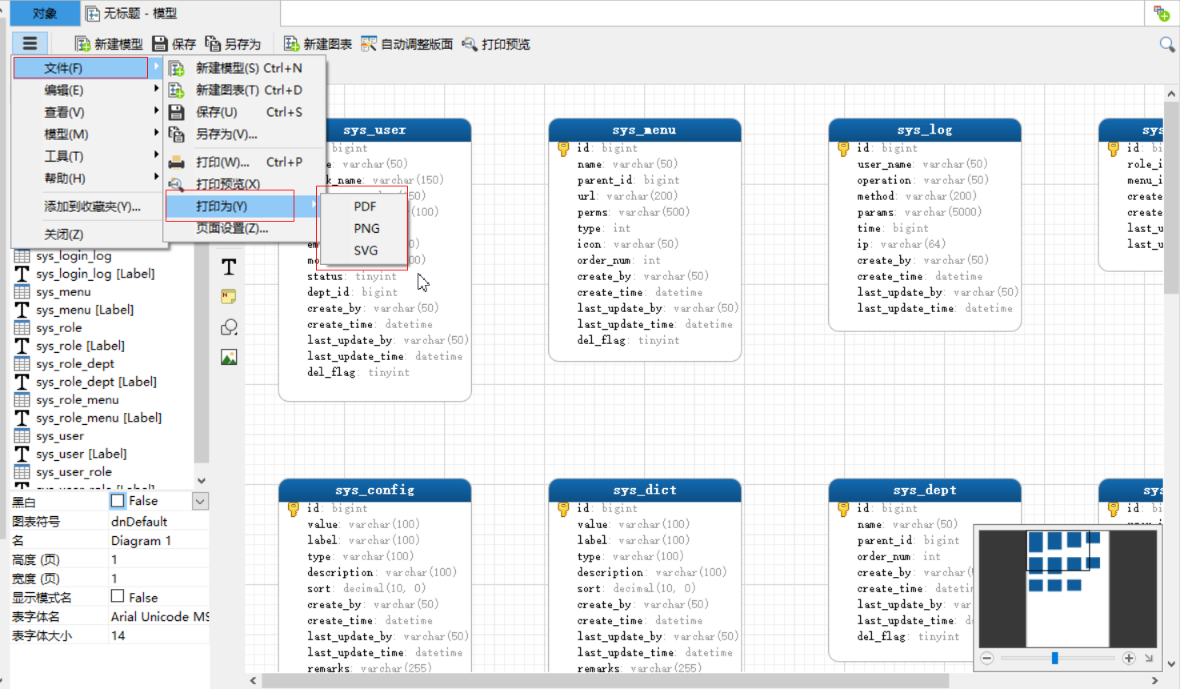The height and width of the screenshot is (689, 1180).
Task: Choose 添加到收藏夹(Y)... menu item
Action: [88, 206]
